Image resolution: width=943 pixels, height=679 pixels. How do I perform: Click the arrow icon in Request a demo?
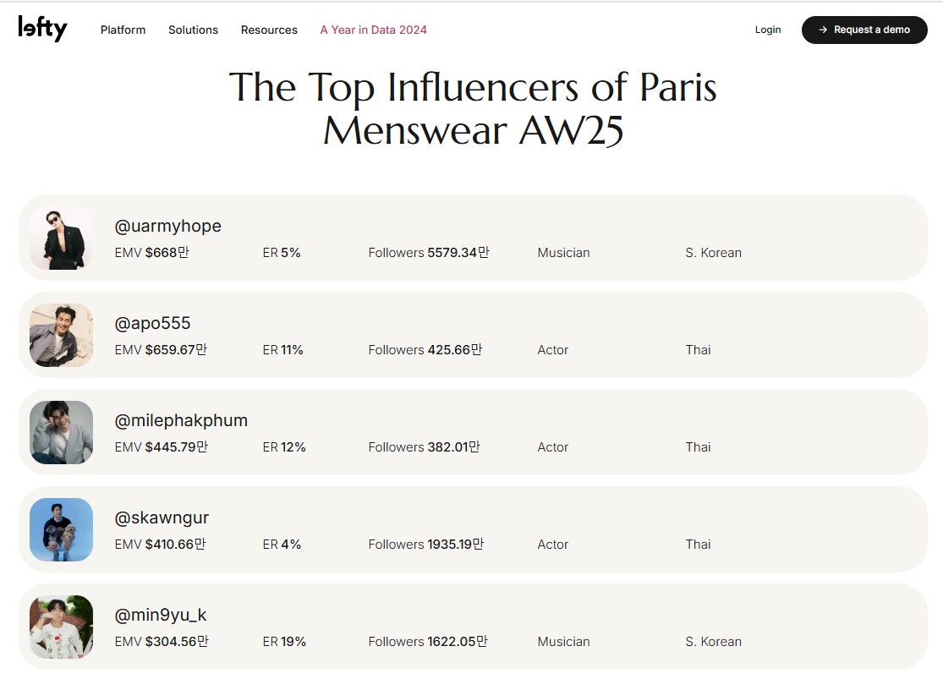point(823,30)
